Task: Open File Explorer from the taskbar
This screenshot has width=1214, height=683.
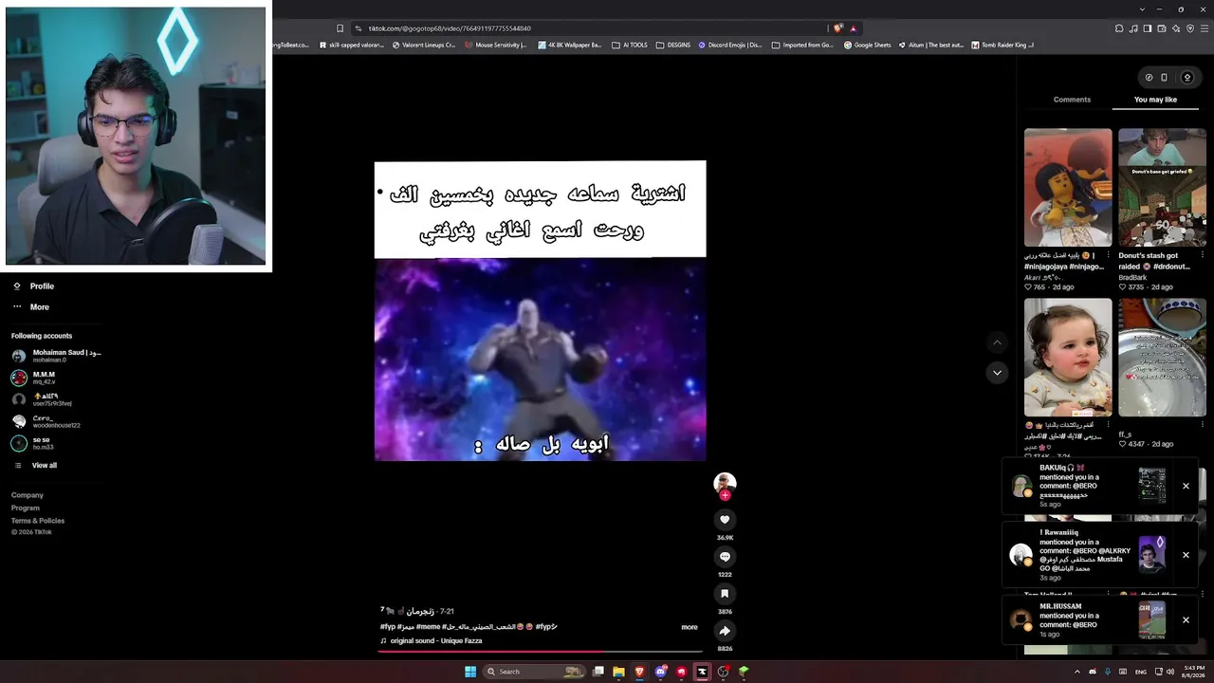Action: [618, 672]
